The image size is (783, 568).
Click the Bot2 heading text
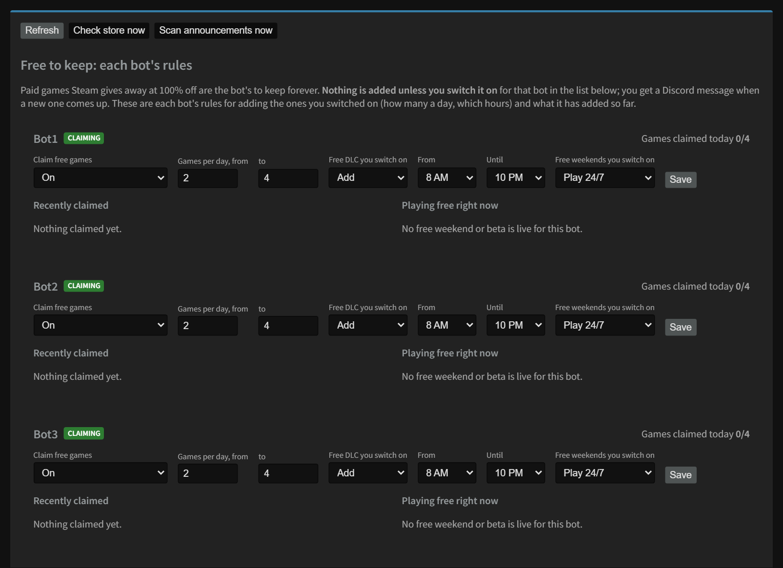[45, 287]
